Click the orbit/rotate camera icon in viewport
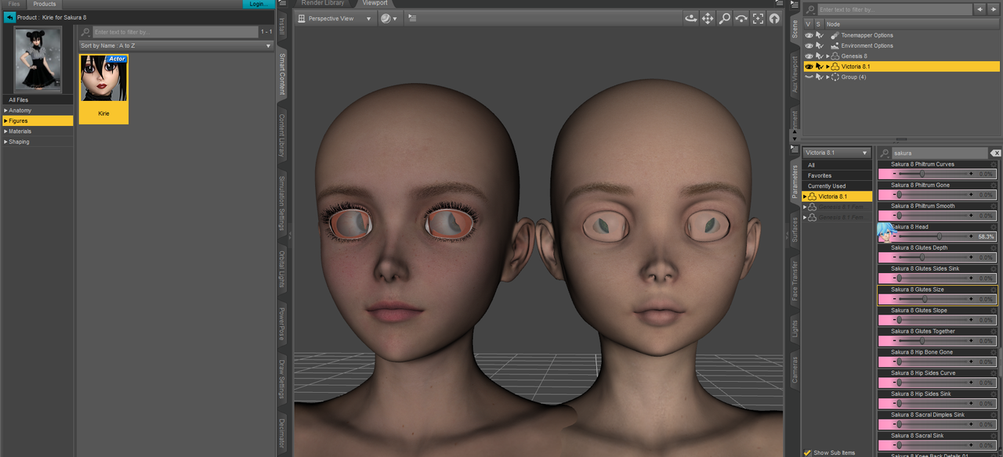This screenshot has width=1003, height=457. [691, 18]
